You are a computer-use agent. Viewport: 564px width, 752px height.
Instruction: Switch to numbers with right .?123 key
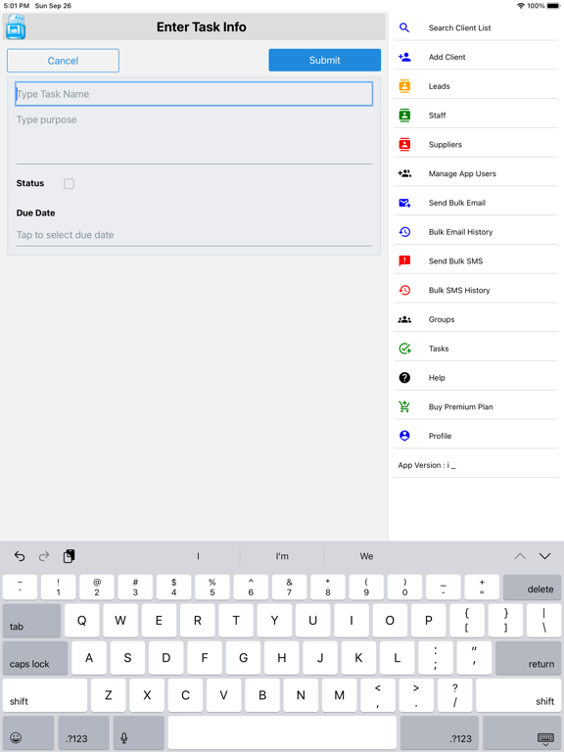point(440,733)
